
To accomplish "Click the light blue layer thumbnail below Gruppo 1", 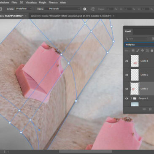I will click(135, 104).
